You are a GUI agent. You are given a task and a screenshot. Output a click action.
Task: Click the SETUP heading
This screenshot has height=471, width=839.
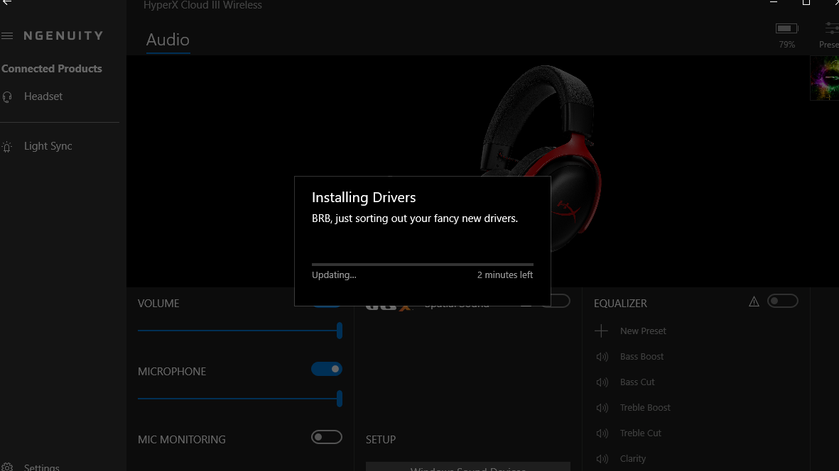pos(381,440)
